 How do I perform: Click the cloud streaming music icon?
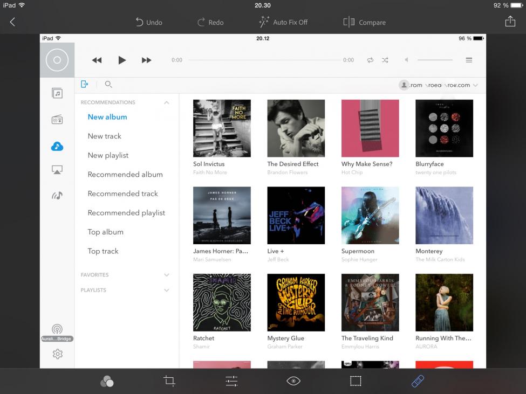(x=57, y=147)
